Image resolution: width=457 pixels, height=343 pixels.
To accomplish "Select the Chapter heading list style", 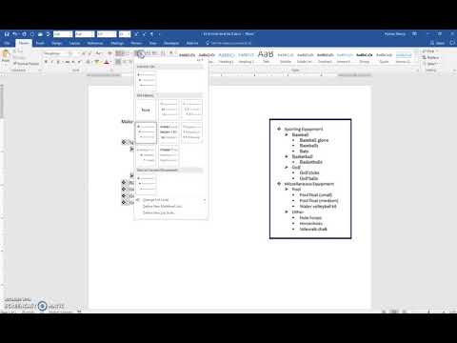I will 169,155.
